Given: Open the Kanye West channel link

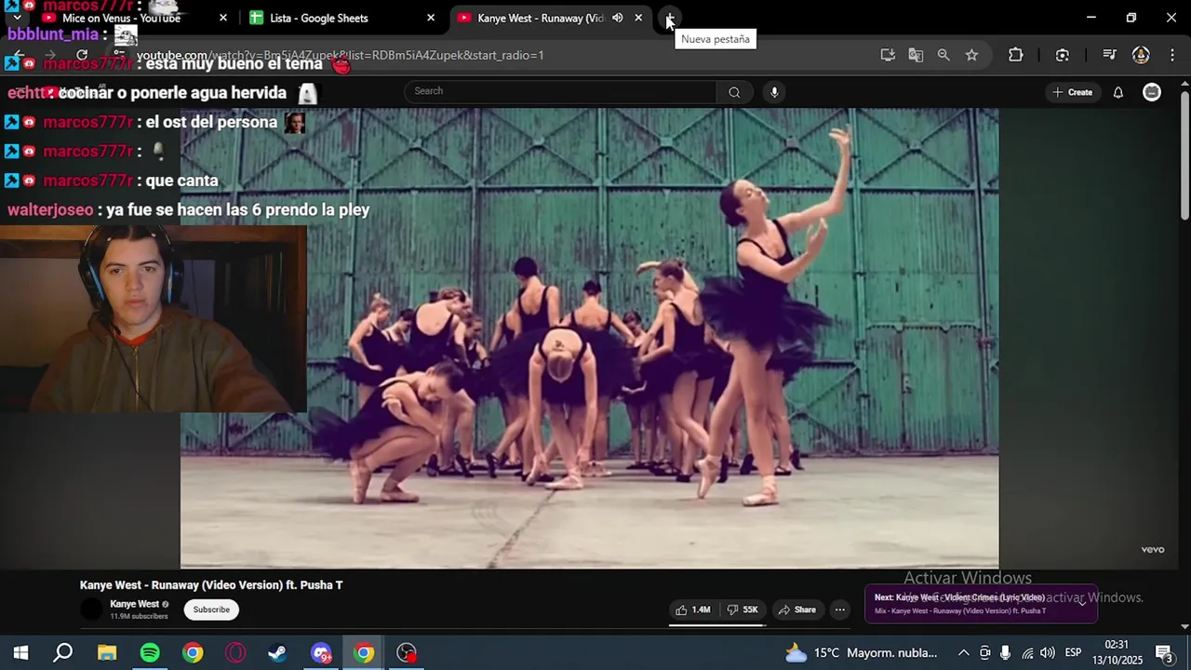Looking at the screenshot, I should tap(134, 604).
